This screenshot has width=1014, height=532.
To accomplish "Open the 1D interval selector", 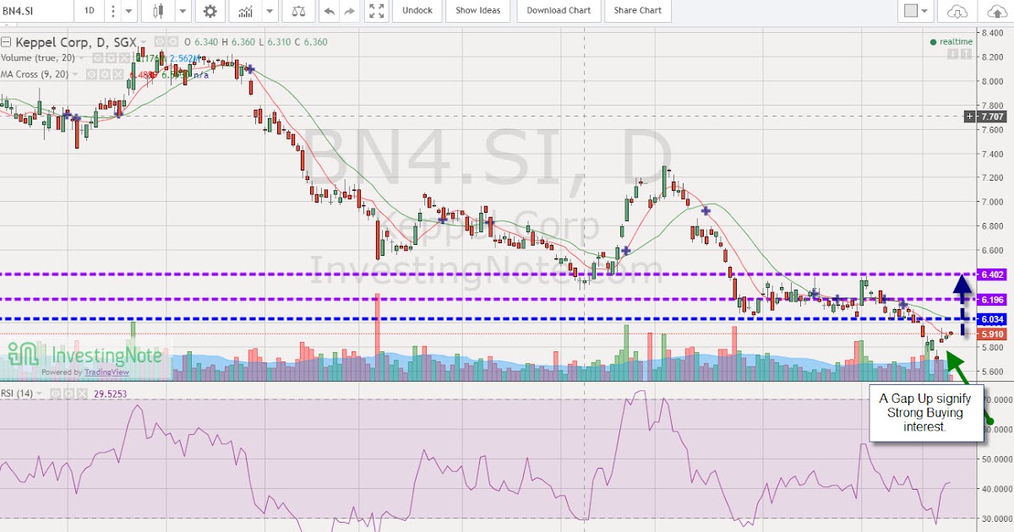I will coord(89,11).
